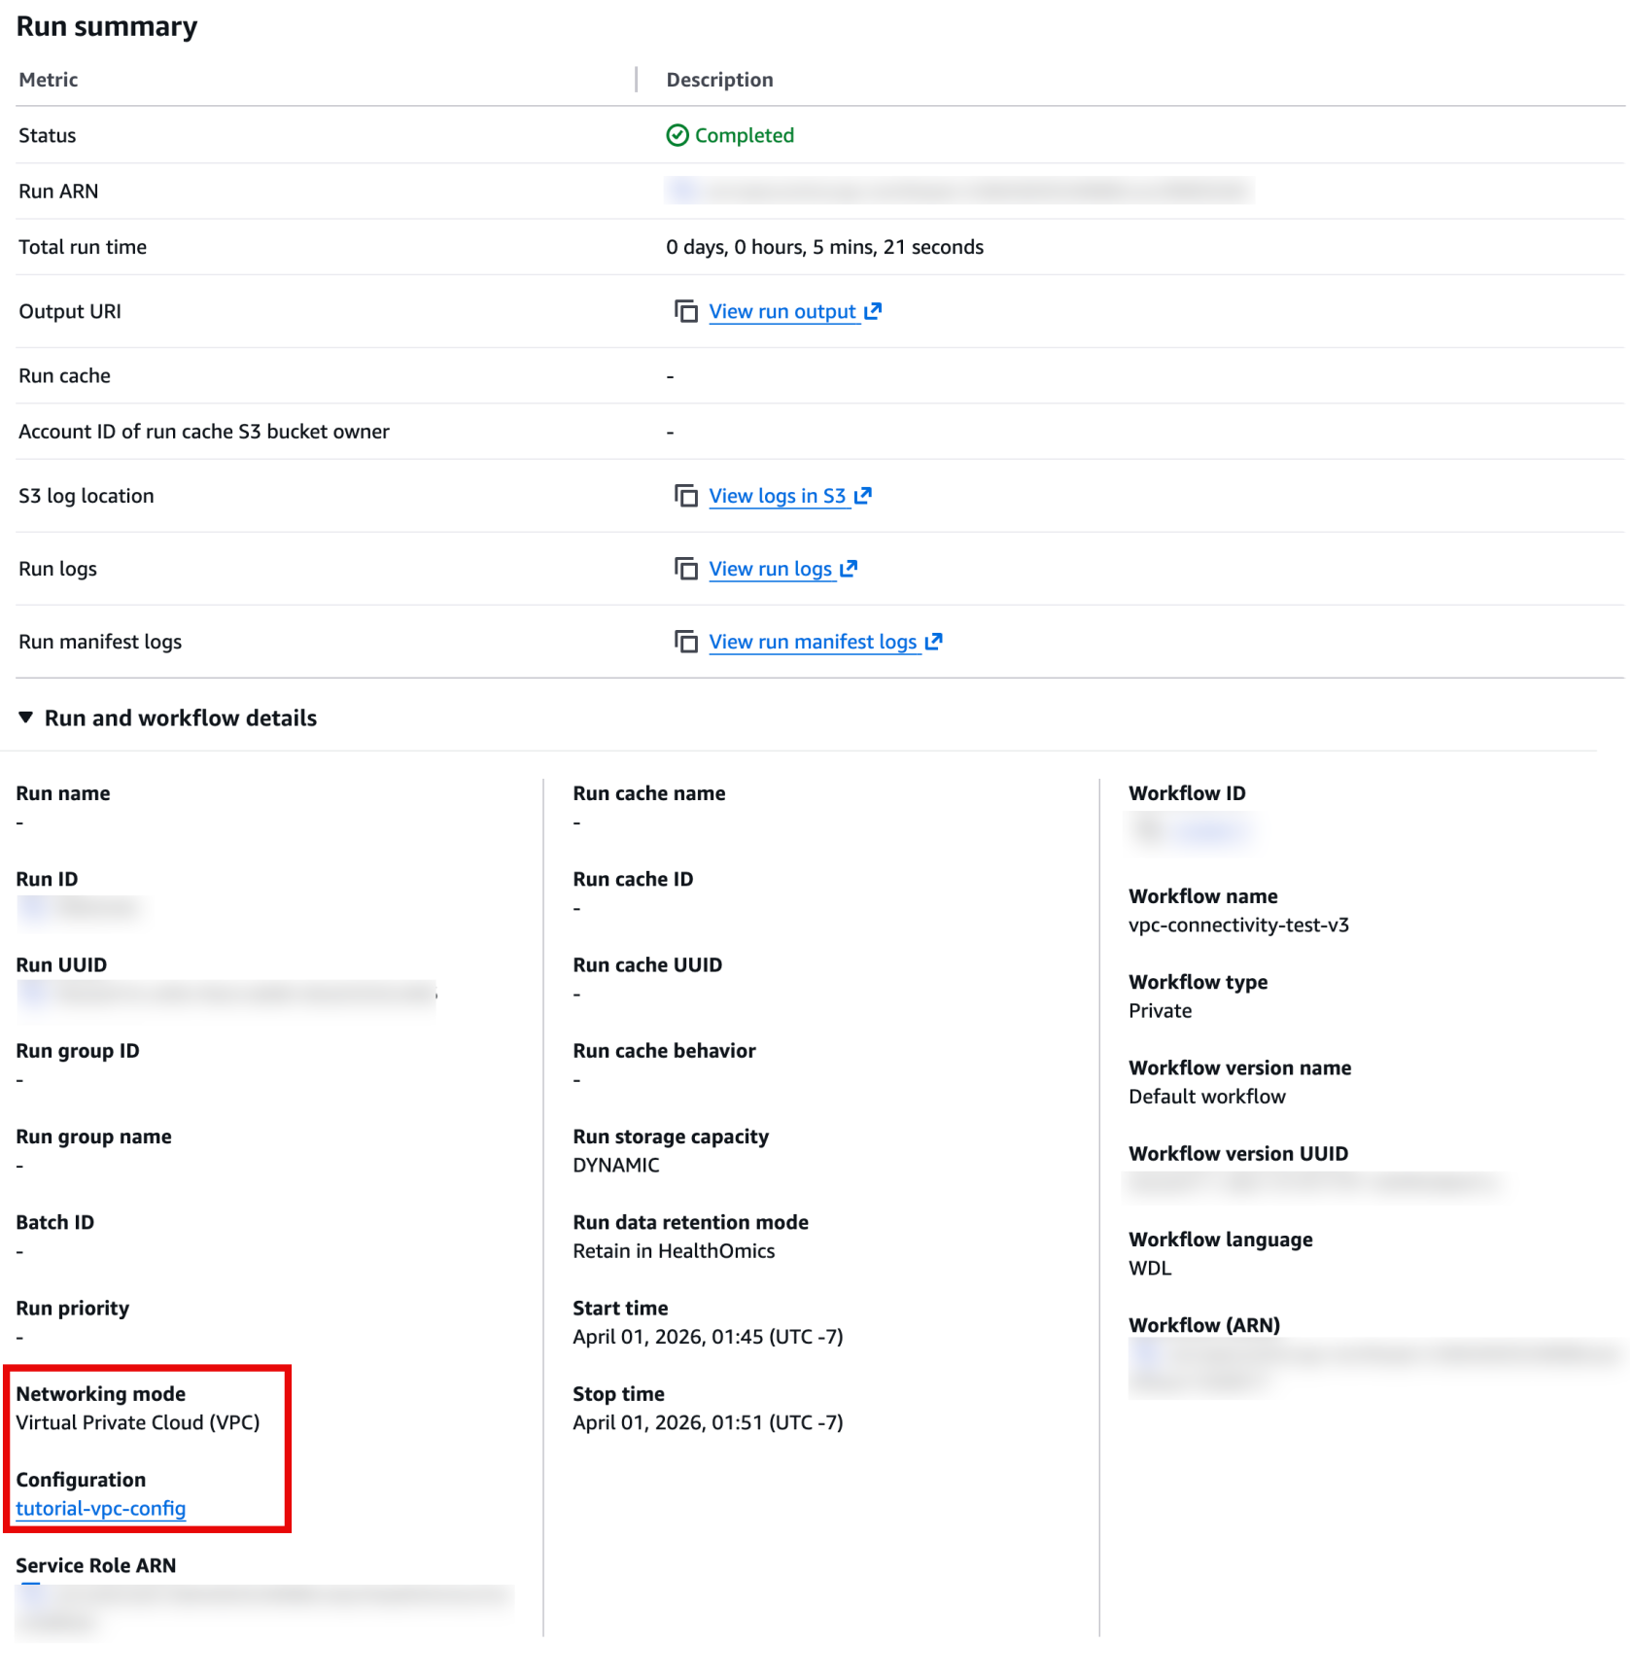
Task: Click external-link icon after View logs in S3
Action: [863, 496]
